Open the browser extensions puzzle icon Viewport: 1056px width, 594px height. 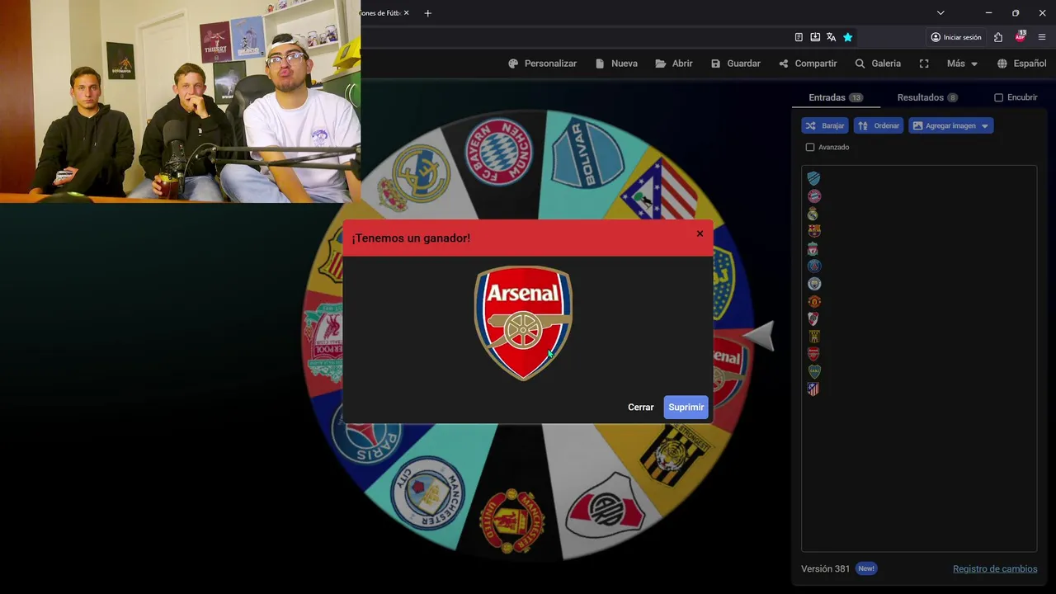[x=998, y=37]
